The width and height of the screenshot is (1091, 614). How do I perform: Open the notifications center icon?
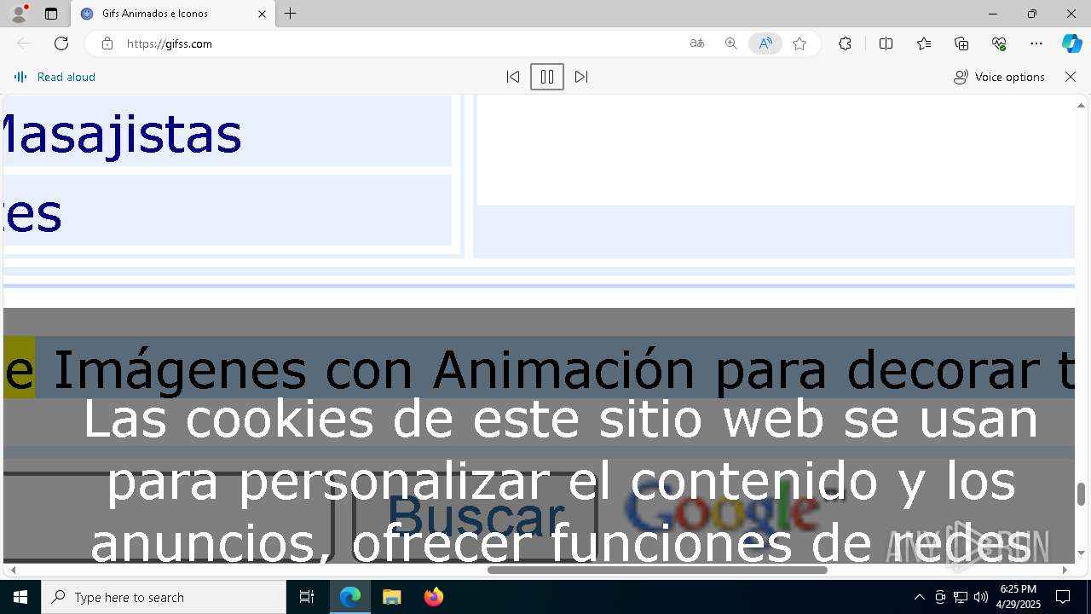tap(1063, 597)
